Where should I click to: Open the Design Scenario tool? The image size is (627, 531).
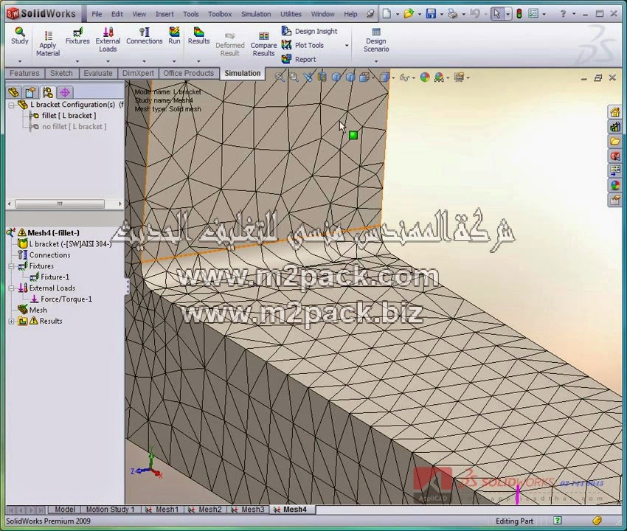coord(376,40)
